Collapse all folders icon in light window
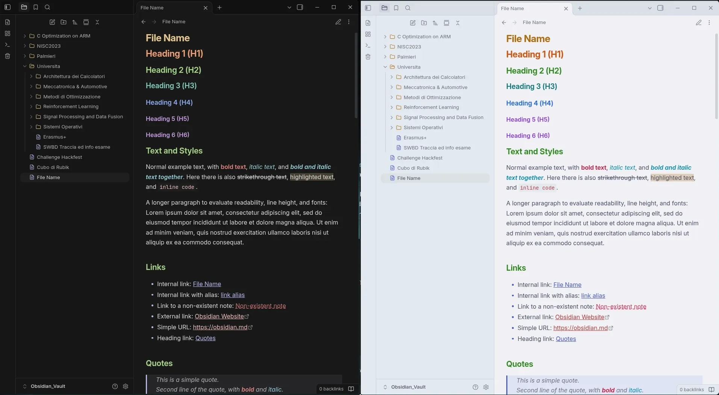The image size is (719, 395). point(458,23)
